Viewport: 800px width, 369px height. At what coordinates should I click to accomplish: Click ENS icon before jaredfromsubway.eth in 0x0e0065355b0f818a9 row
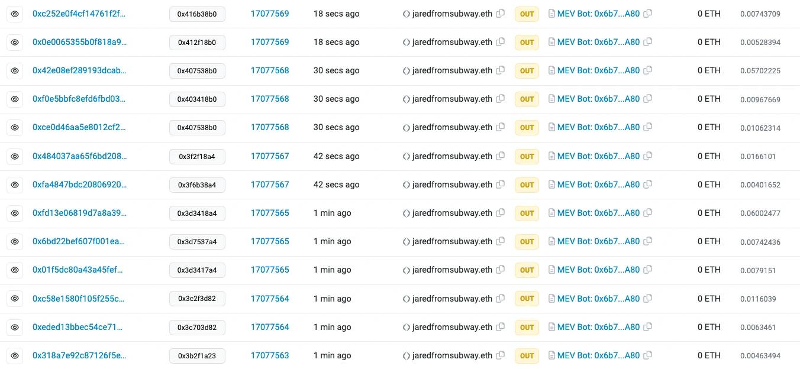click(x=407, y=43)
